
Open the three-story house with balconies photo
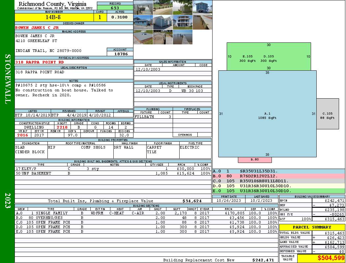[183, 22]
